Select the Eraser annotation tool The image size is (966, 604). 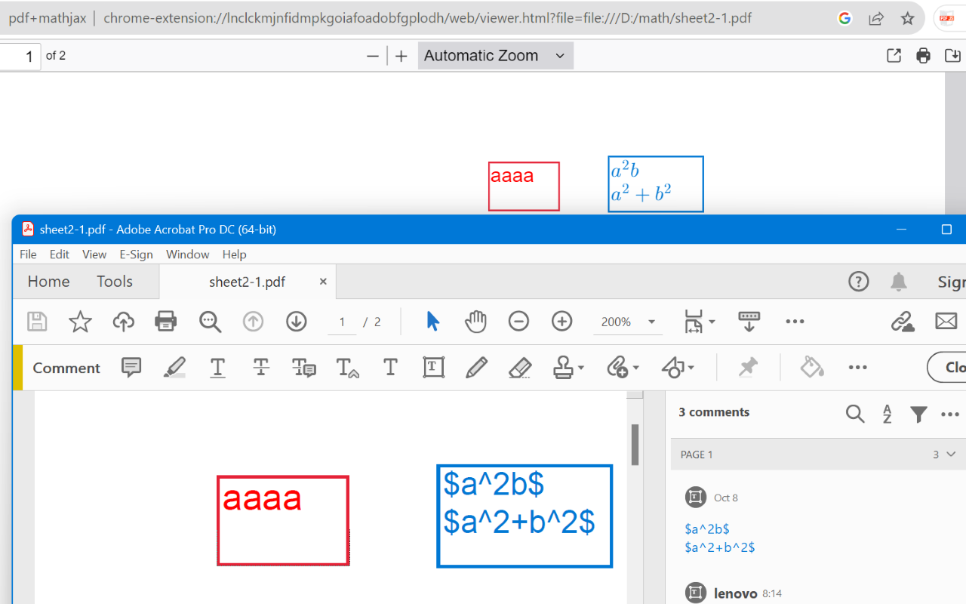coord(520,368)
